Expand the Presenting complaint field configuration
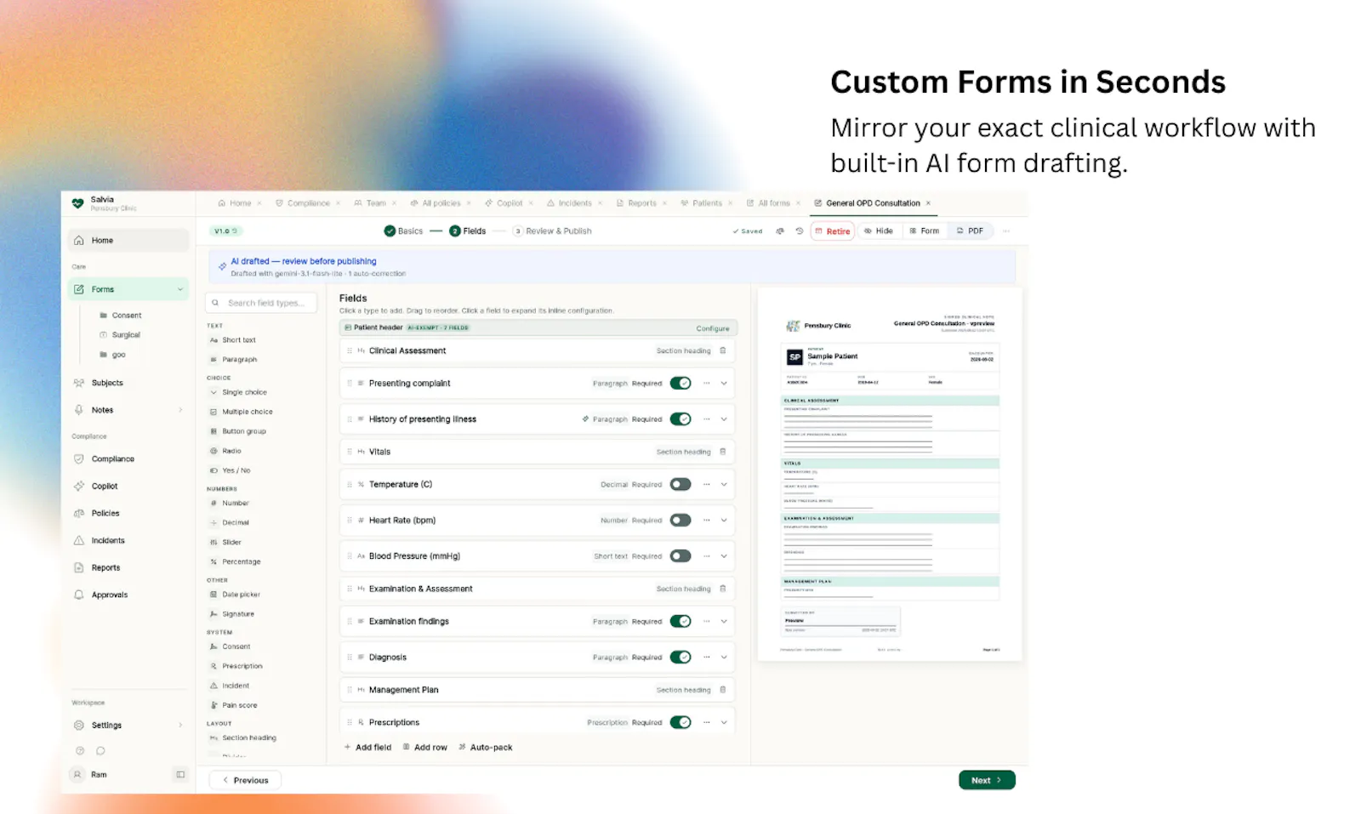The image size is (1361, 814). point(724,384)
